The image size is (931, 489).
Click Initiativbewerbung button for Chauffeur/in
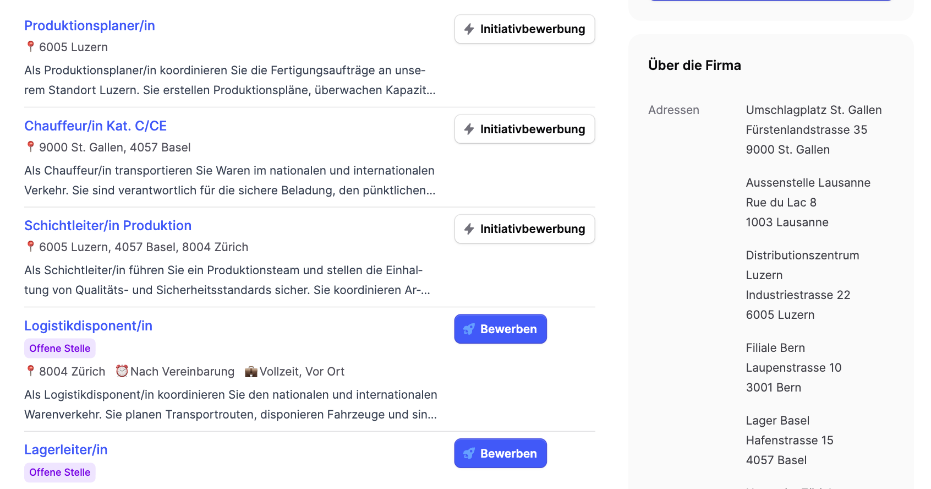pyautogui.click(x=524, y=129)
